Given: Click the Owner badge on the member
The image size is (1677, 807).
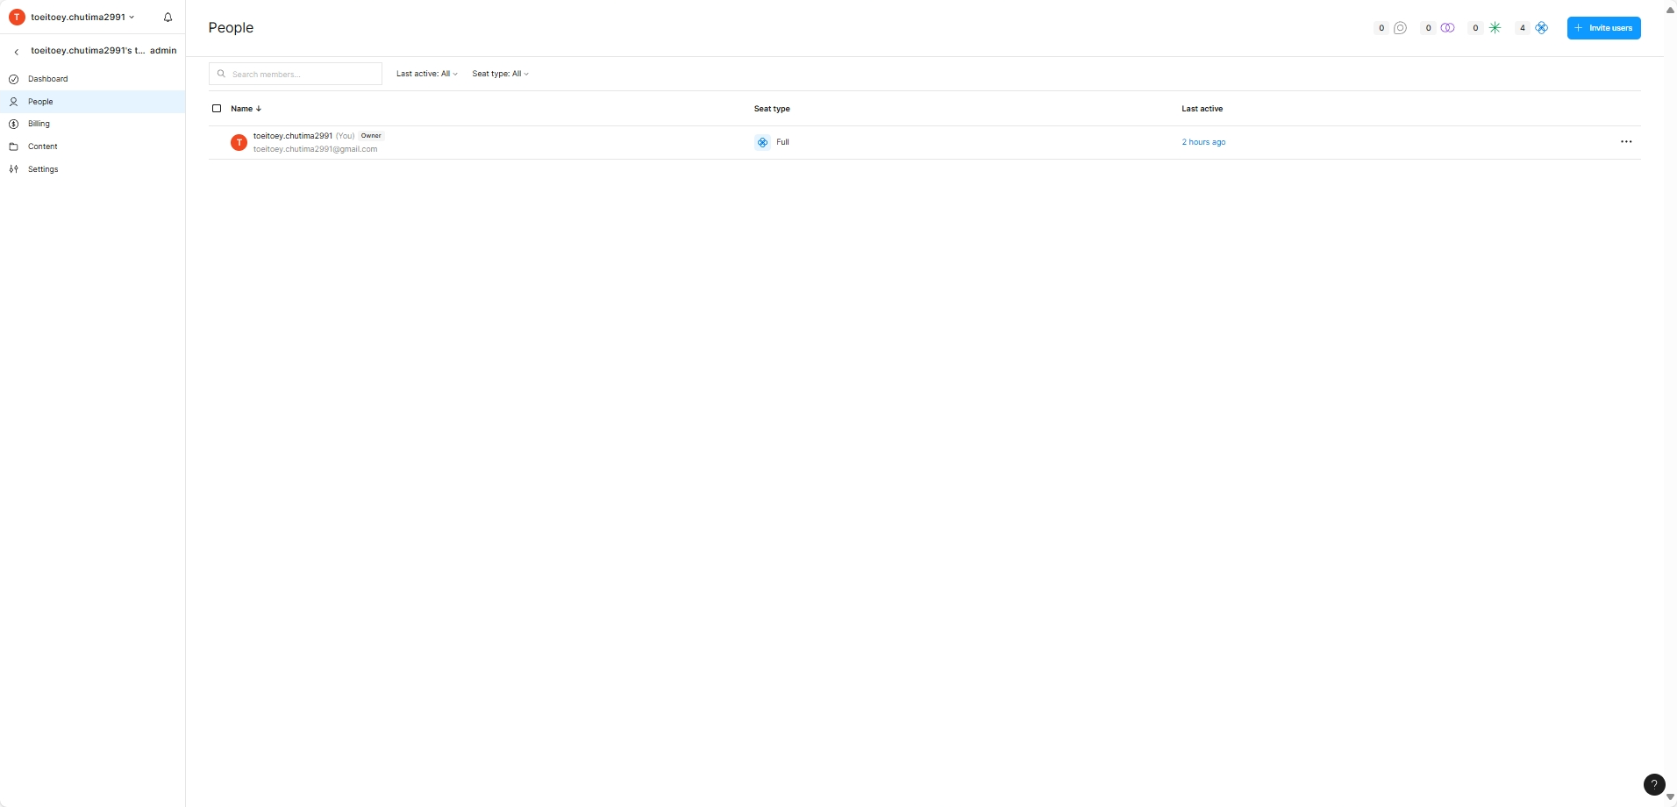Looking at the screenshot, I should (x=371, y=136).
